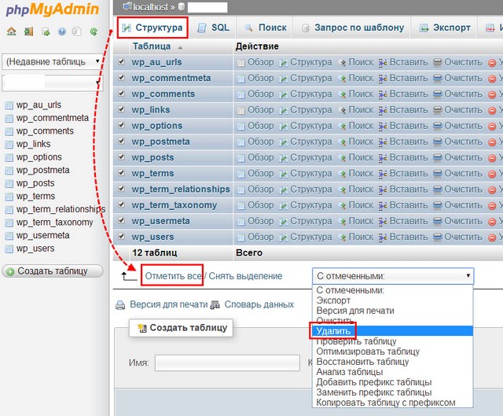Click Создать таблицу button in sidebar

click(53, 271)
